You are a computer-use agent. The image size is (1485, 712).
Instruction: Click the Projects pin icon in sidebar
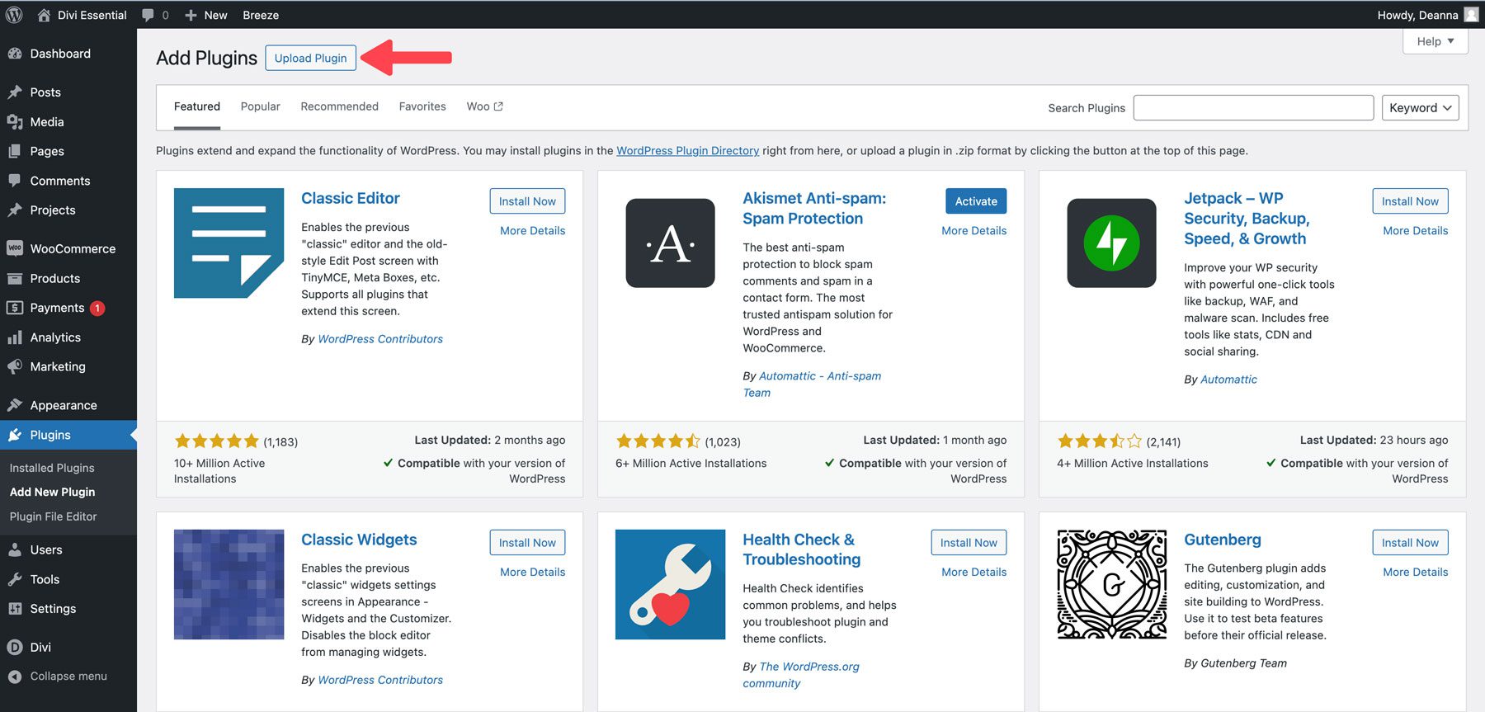click(15, 210)
